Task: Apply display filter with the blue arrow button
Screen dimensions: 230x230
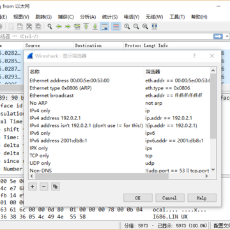Action: [218, 36]
